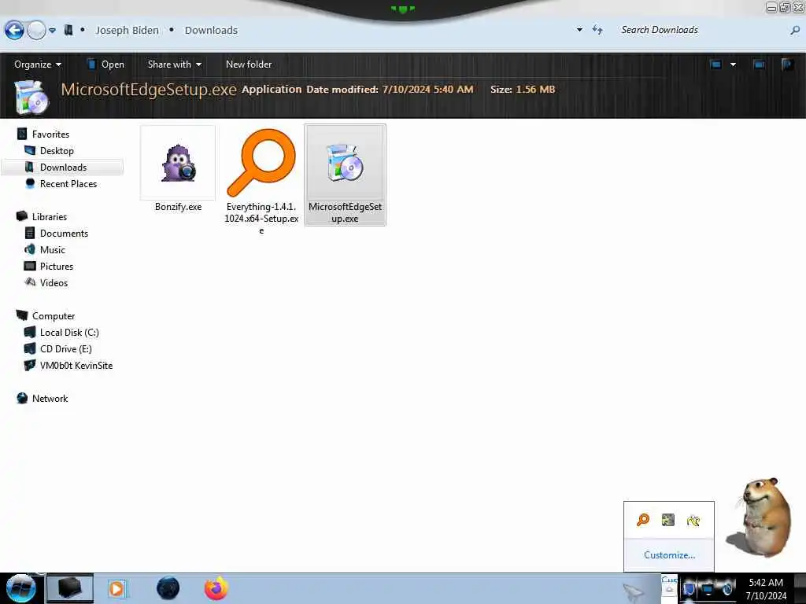Toggle the preview pane
The height and width of the screenshot is (604, 806).
click(759, 64)
